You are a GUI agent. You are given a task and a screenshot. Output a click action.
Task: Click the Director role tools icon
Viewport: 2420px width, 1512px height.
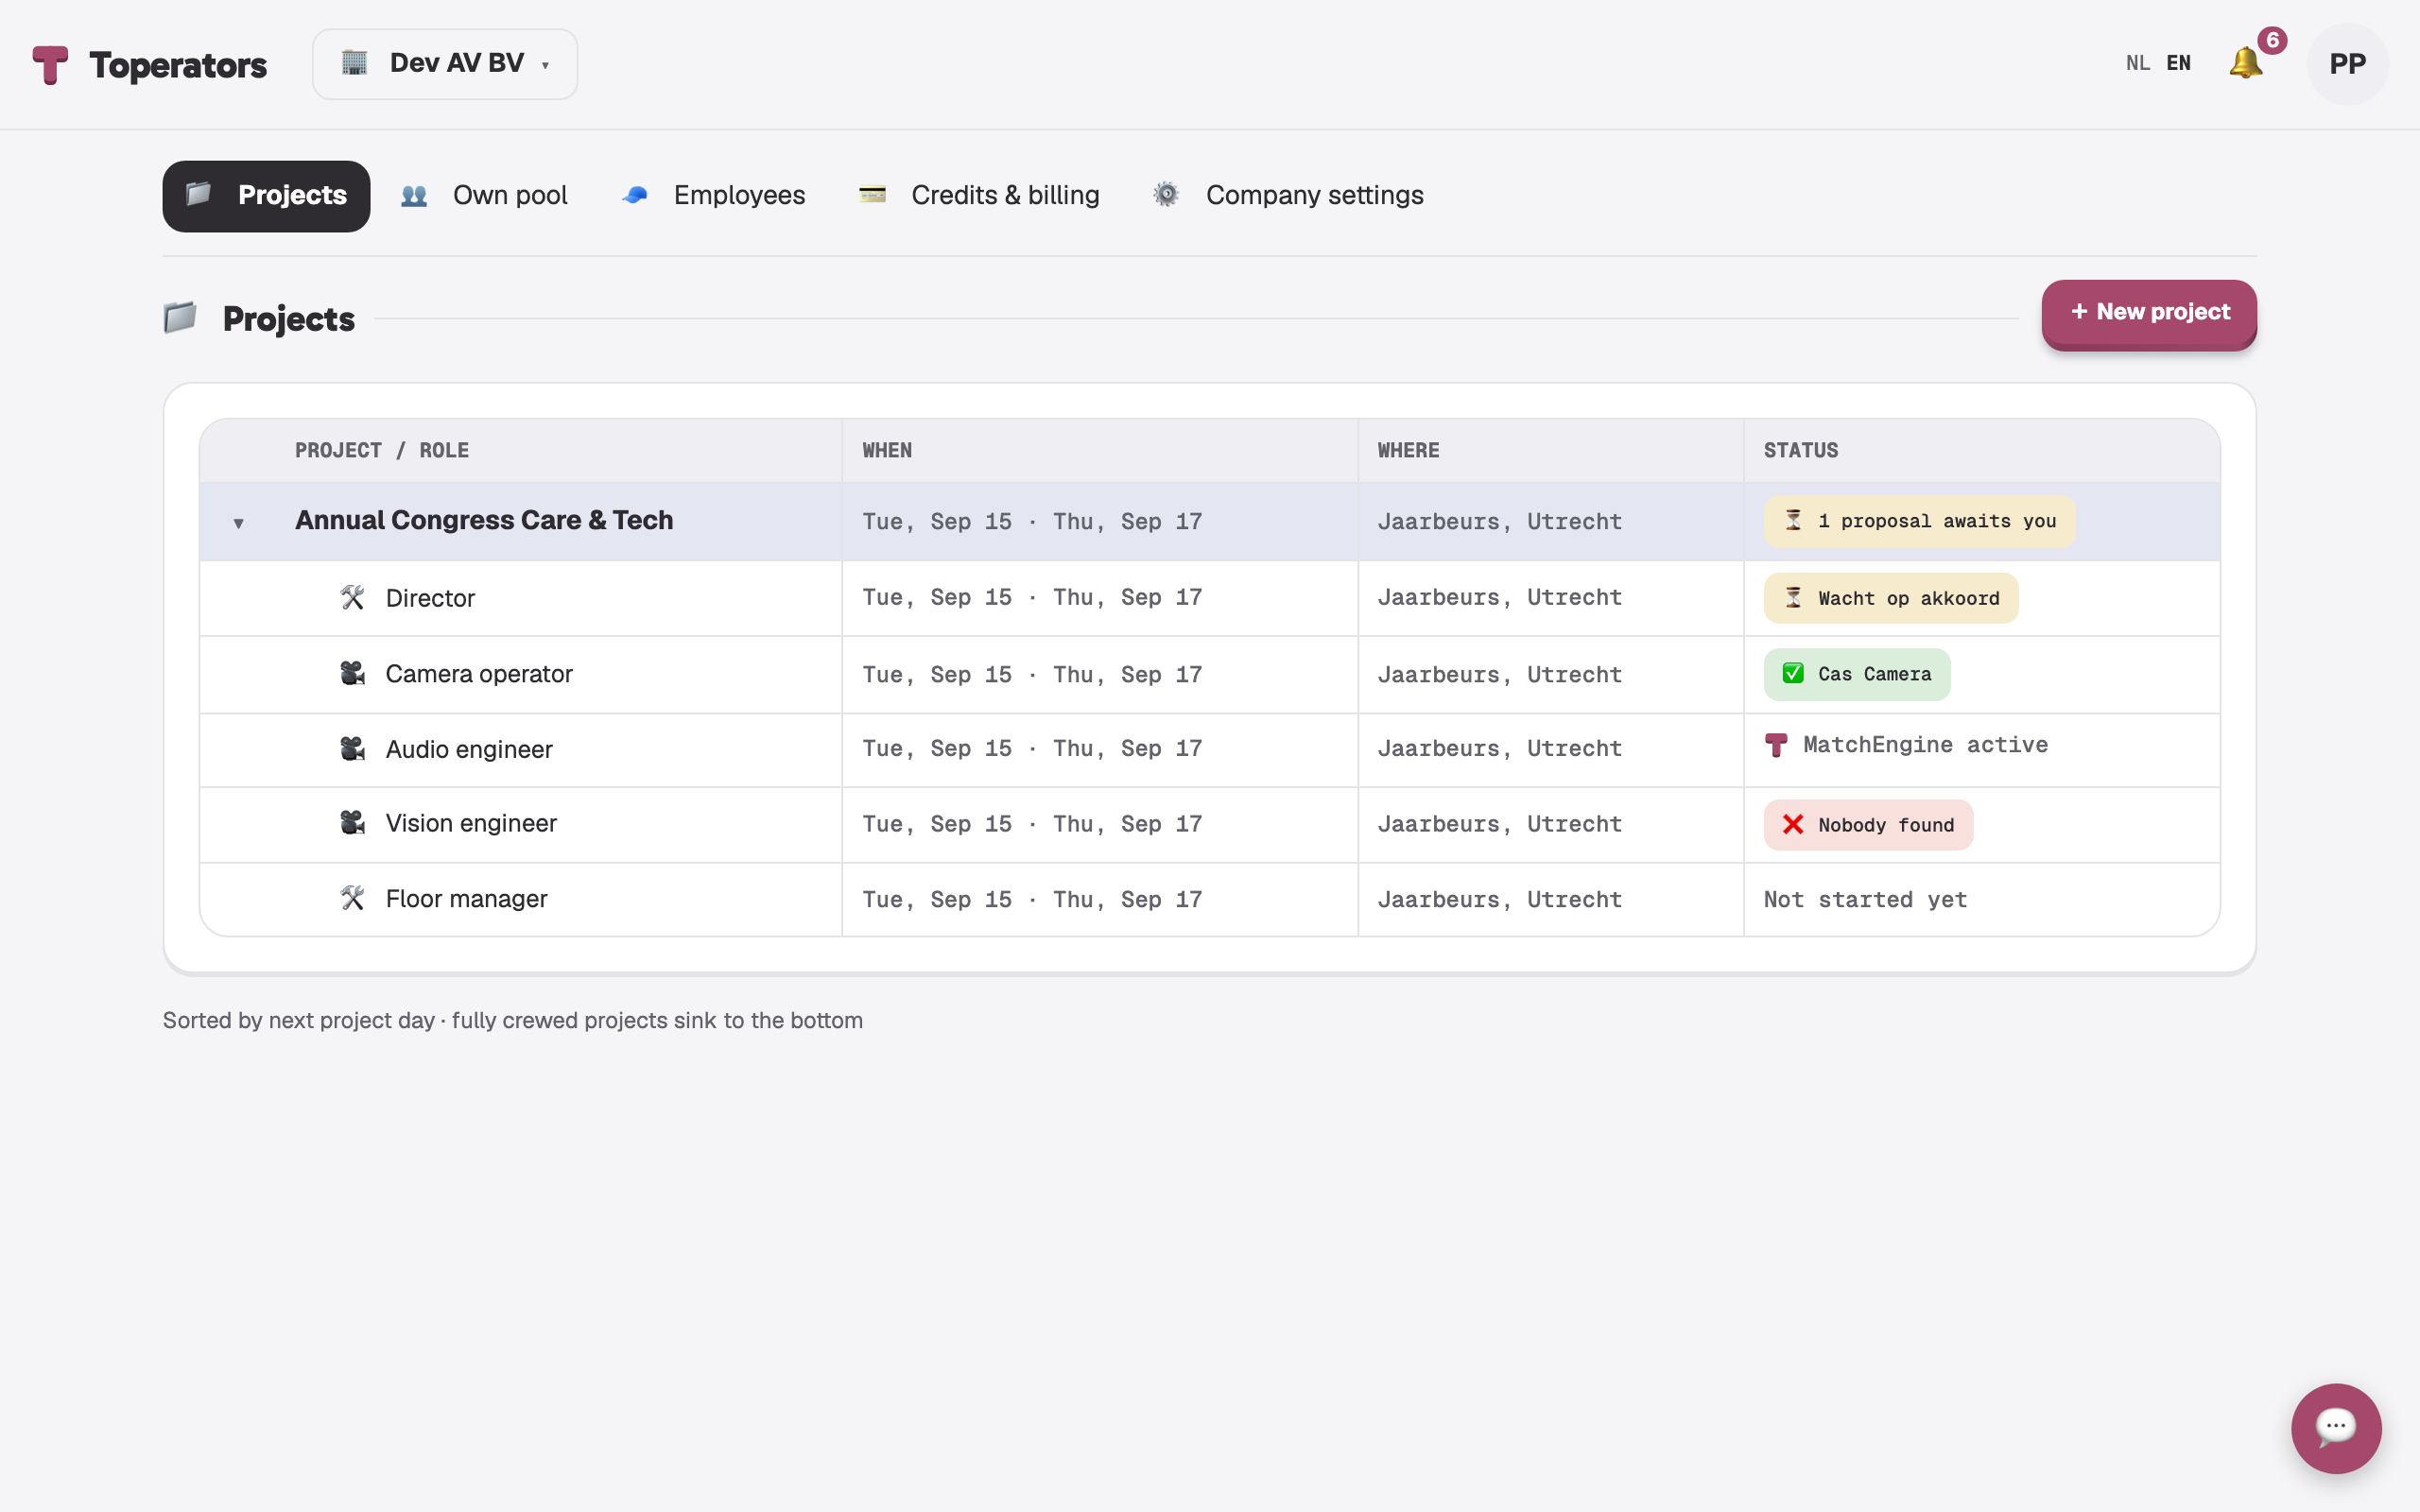pos(352,597)
